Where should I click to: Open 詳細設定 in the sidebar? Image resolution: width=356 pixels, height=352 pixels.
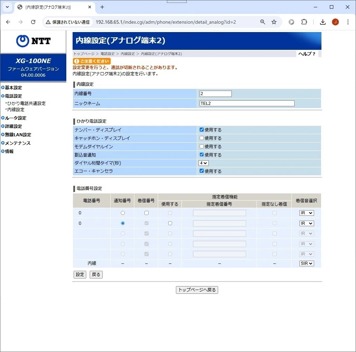[x=13, y=126]
